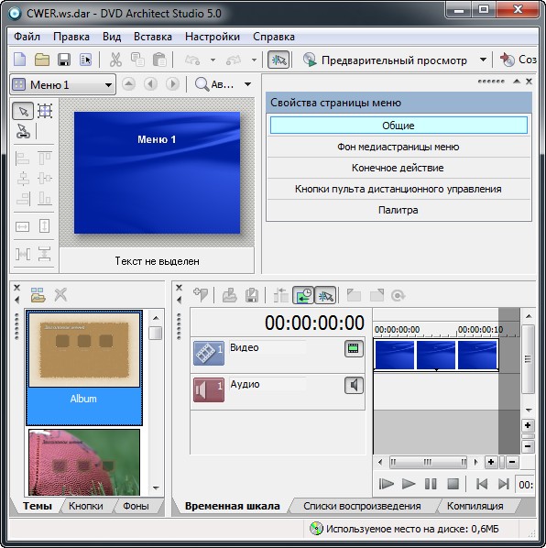The width and height of the screenshot is (546, 548).
Task: Paste with the clipboard icon
Action: (x=159, y=60)
